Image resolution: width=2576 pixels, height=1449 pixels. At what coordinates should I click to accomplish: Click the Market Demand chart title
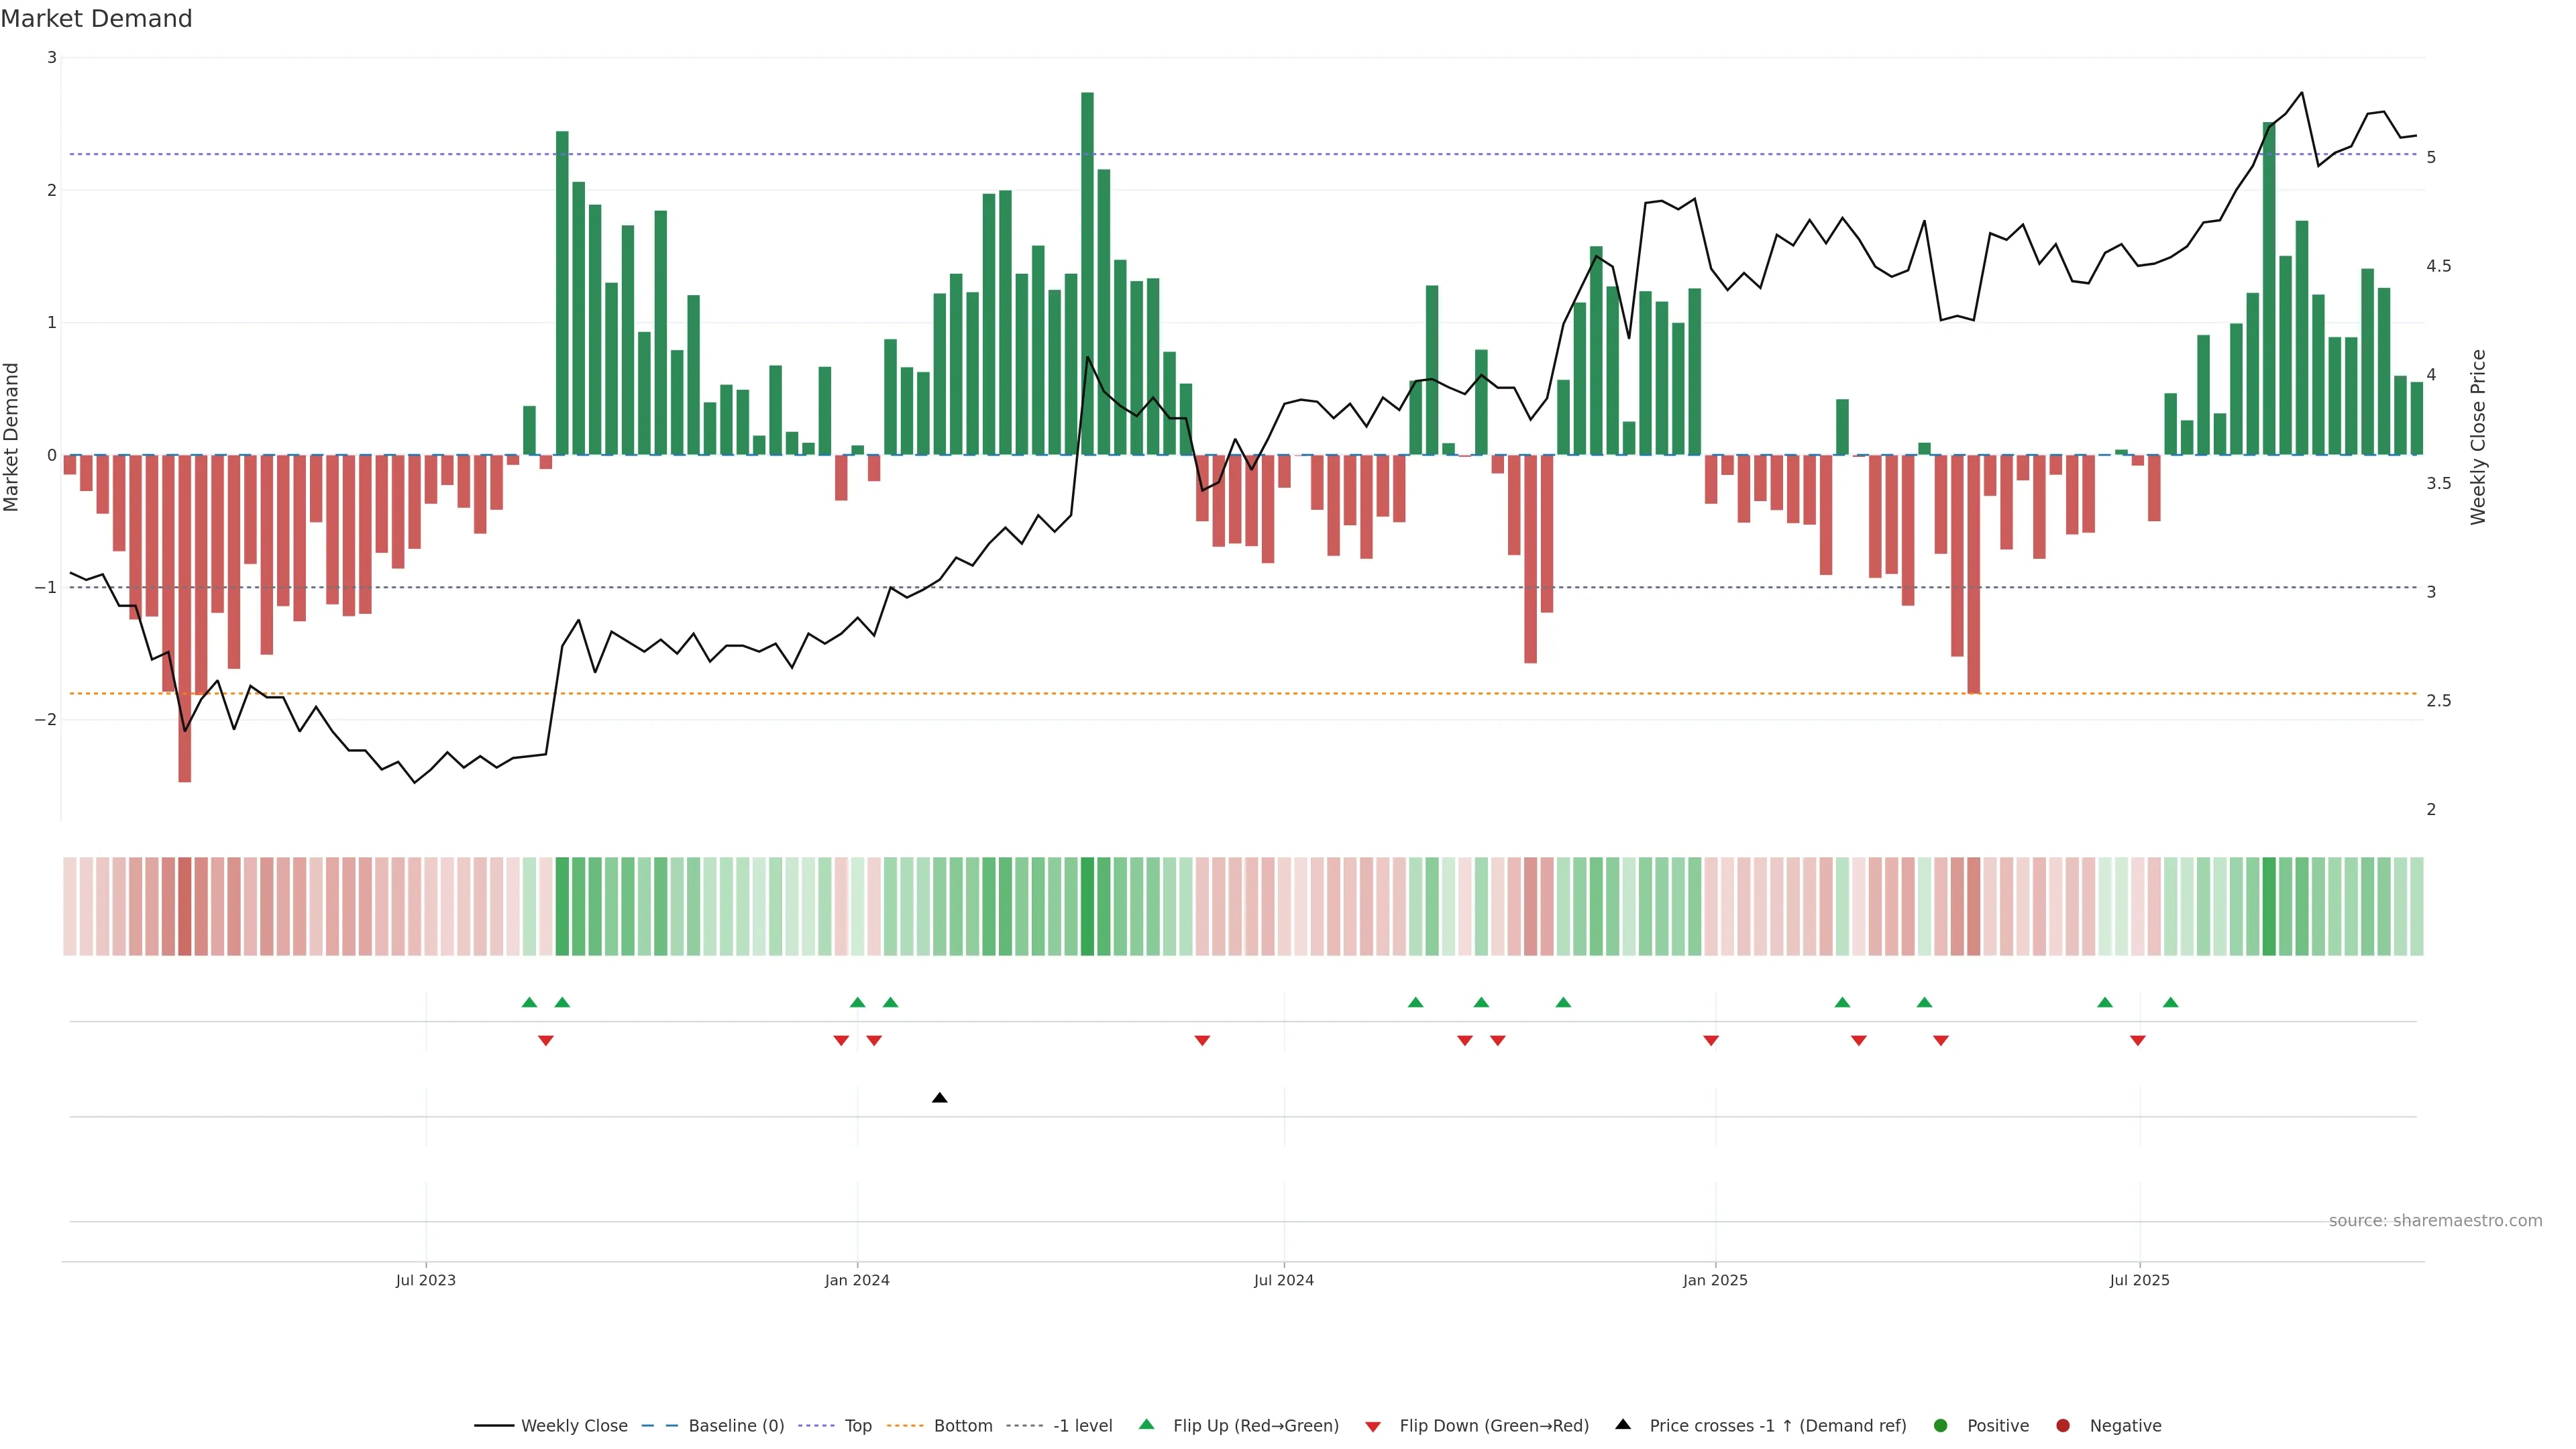click(x=96, y=19)
